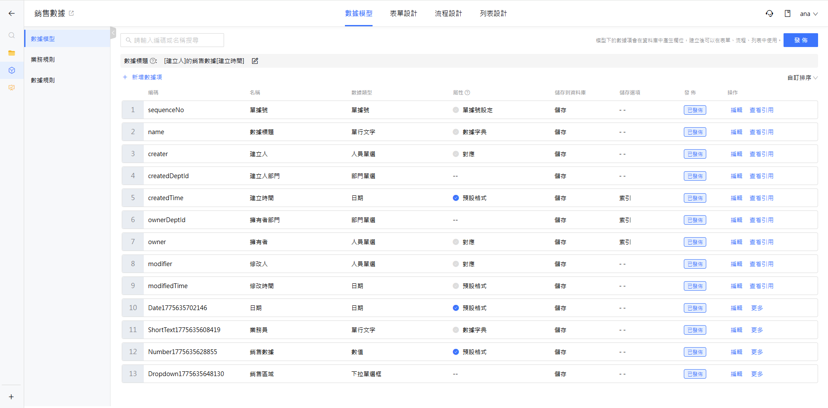Switch to 表單設計 tab
This screenshot has height=408, width=828.
tap(404, 13)
